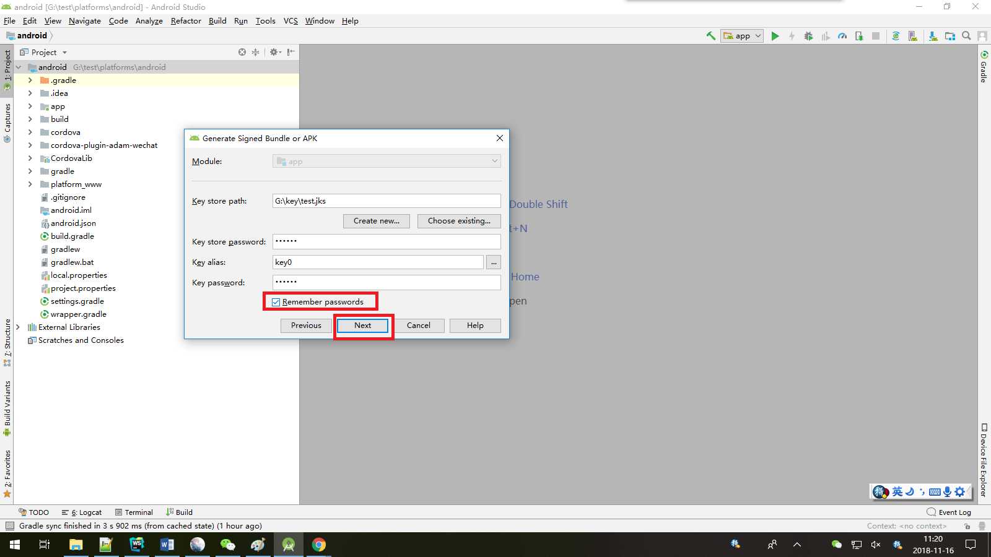Click Cancel in the signing dialog
The image size is (991, 557).
(419, 326)
